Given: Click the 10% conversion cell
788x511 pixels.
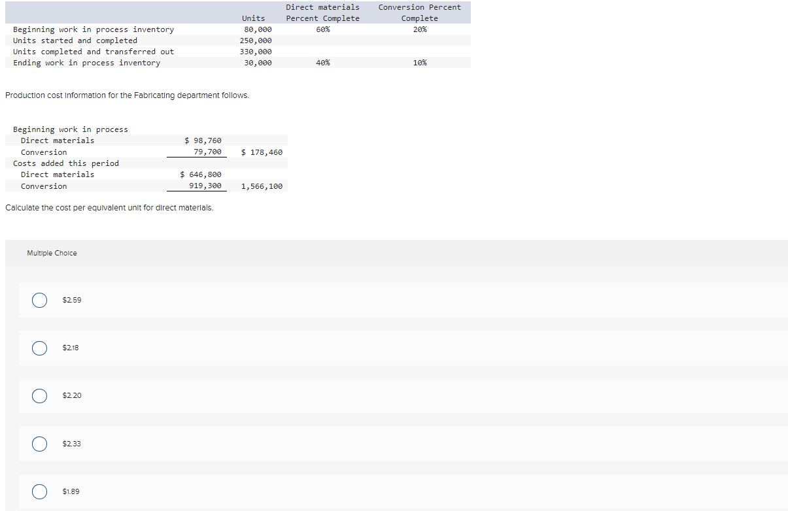Looking at the screenshot, I should coord(420,63).
